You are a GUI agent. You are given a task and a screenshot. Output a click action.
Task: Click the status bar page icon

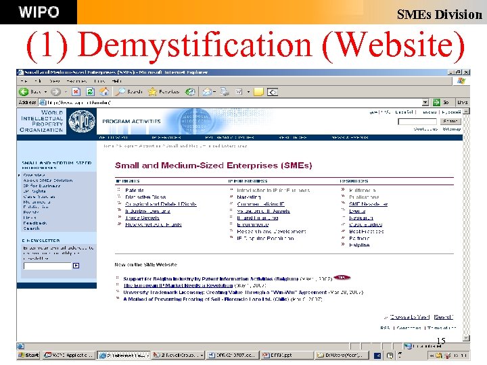(21, 346)
